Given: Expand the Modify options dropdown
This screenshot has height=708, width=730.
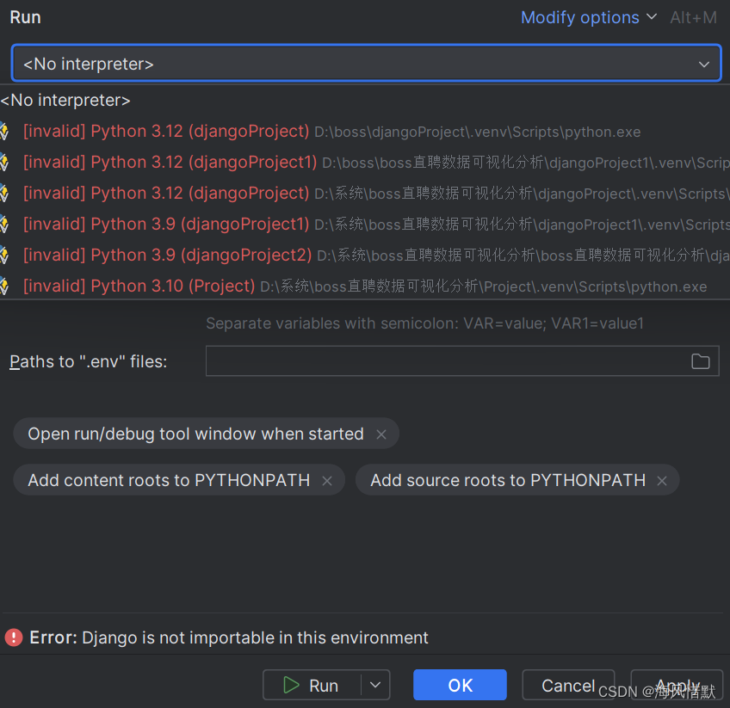Looking at the screenshot, I should pos(589,17).
